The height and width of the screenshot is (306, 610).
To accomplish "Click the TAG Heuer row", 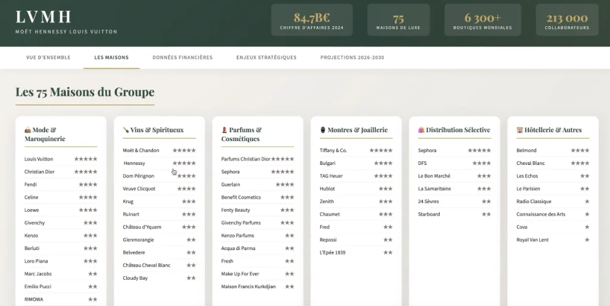I will 356,176.
